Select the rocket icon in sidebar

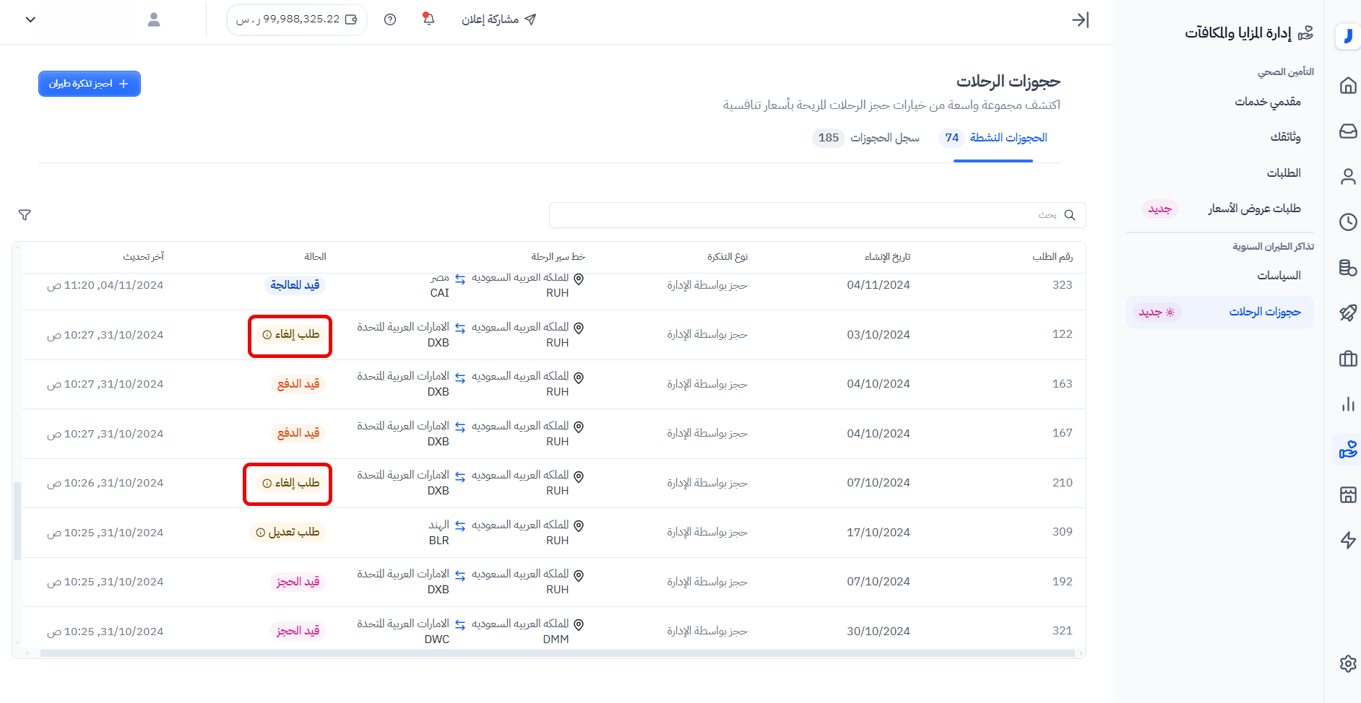[x=1348, y=313]
